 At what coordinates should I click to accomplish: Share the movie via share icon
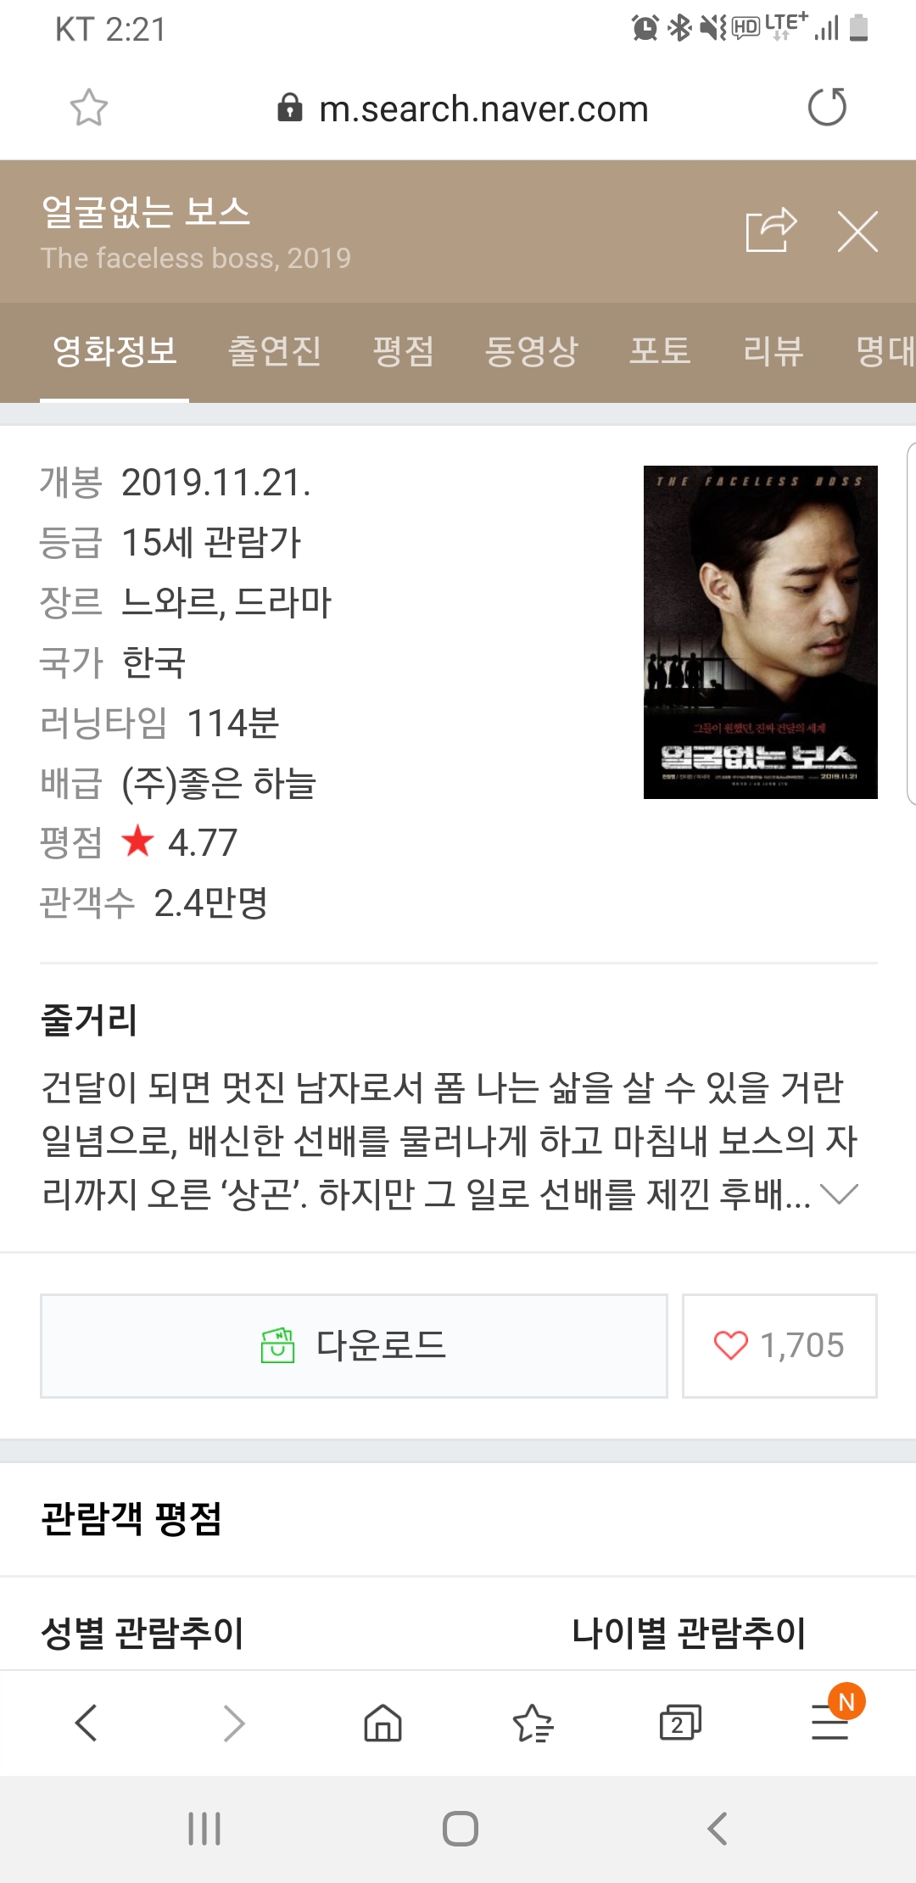point(771,231)
